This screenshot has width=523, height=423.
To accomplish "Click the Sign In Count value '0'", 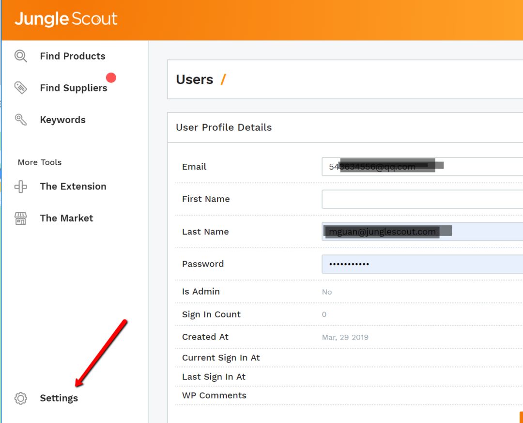I will click(324, 314).
